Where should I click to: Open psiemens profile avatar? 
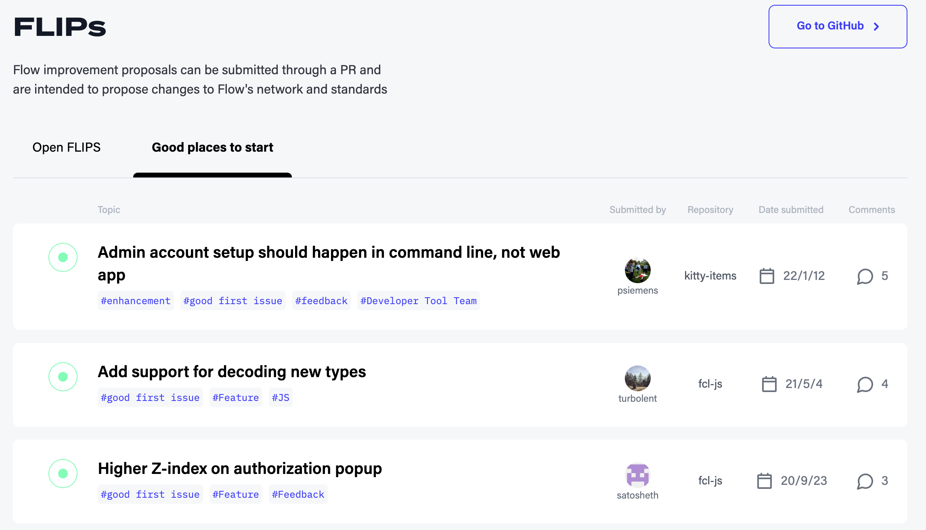[x=638, y=271]
